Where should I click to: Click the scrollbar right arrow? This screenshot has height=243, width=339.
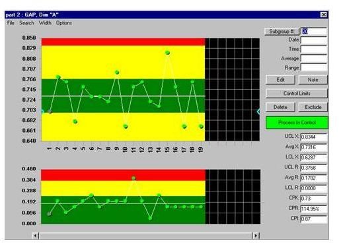256,236
